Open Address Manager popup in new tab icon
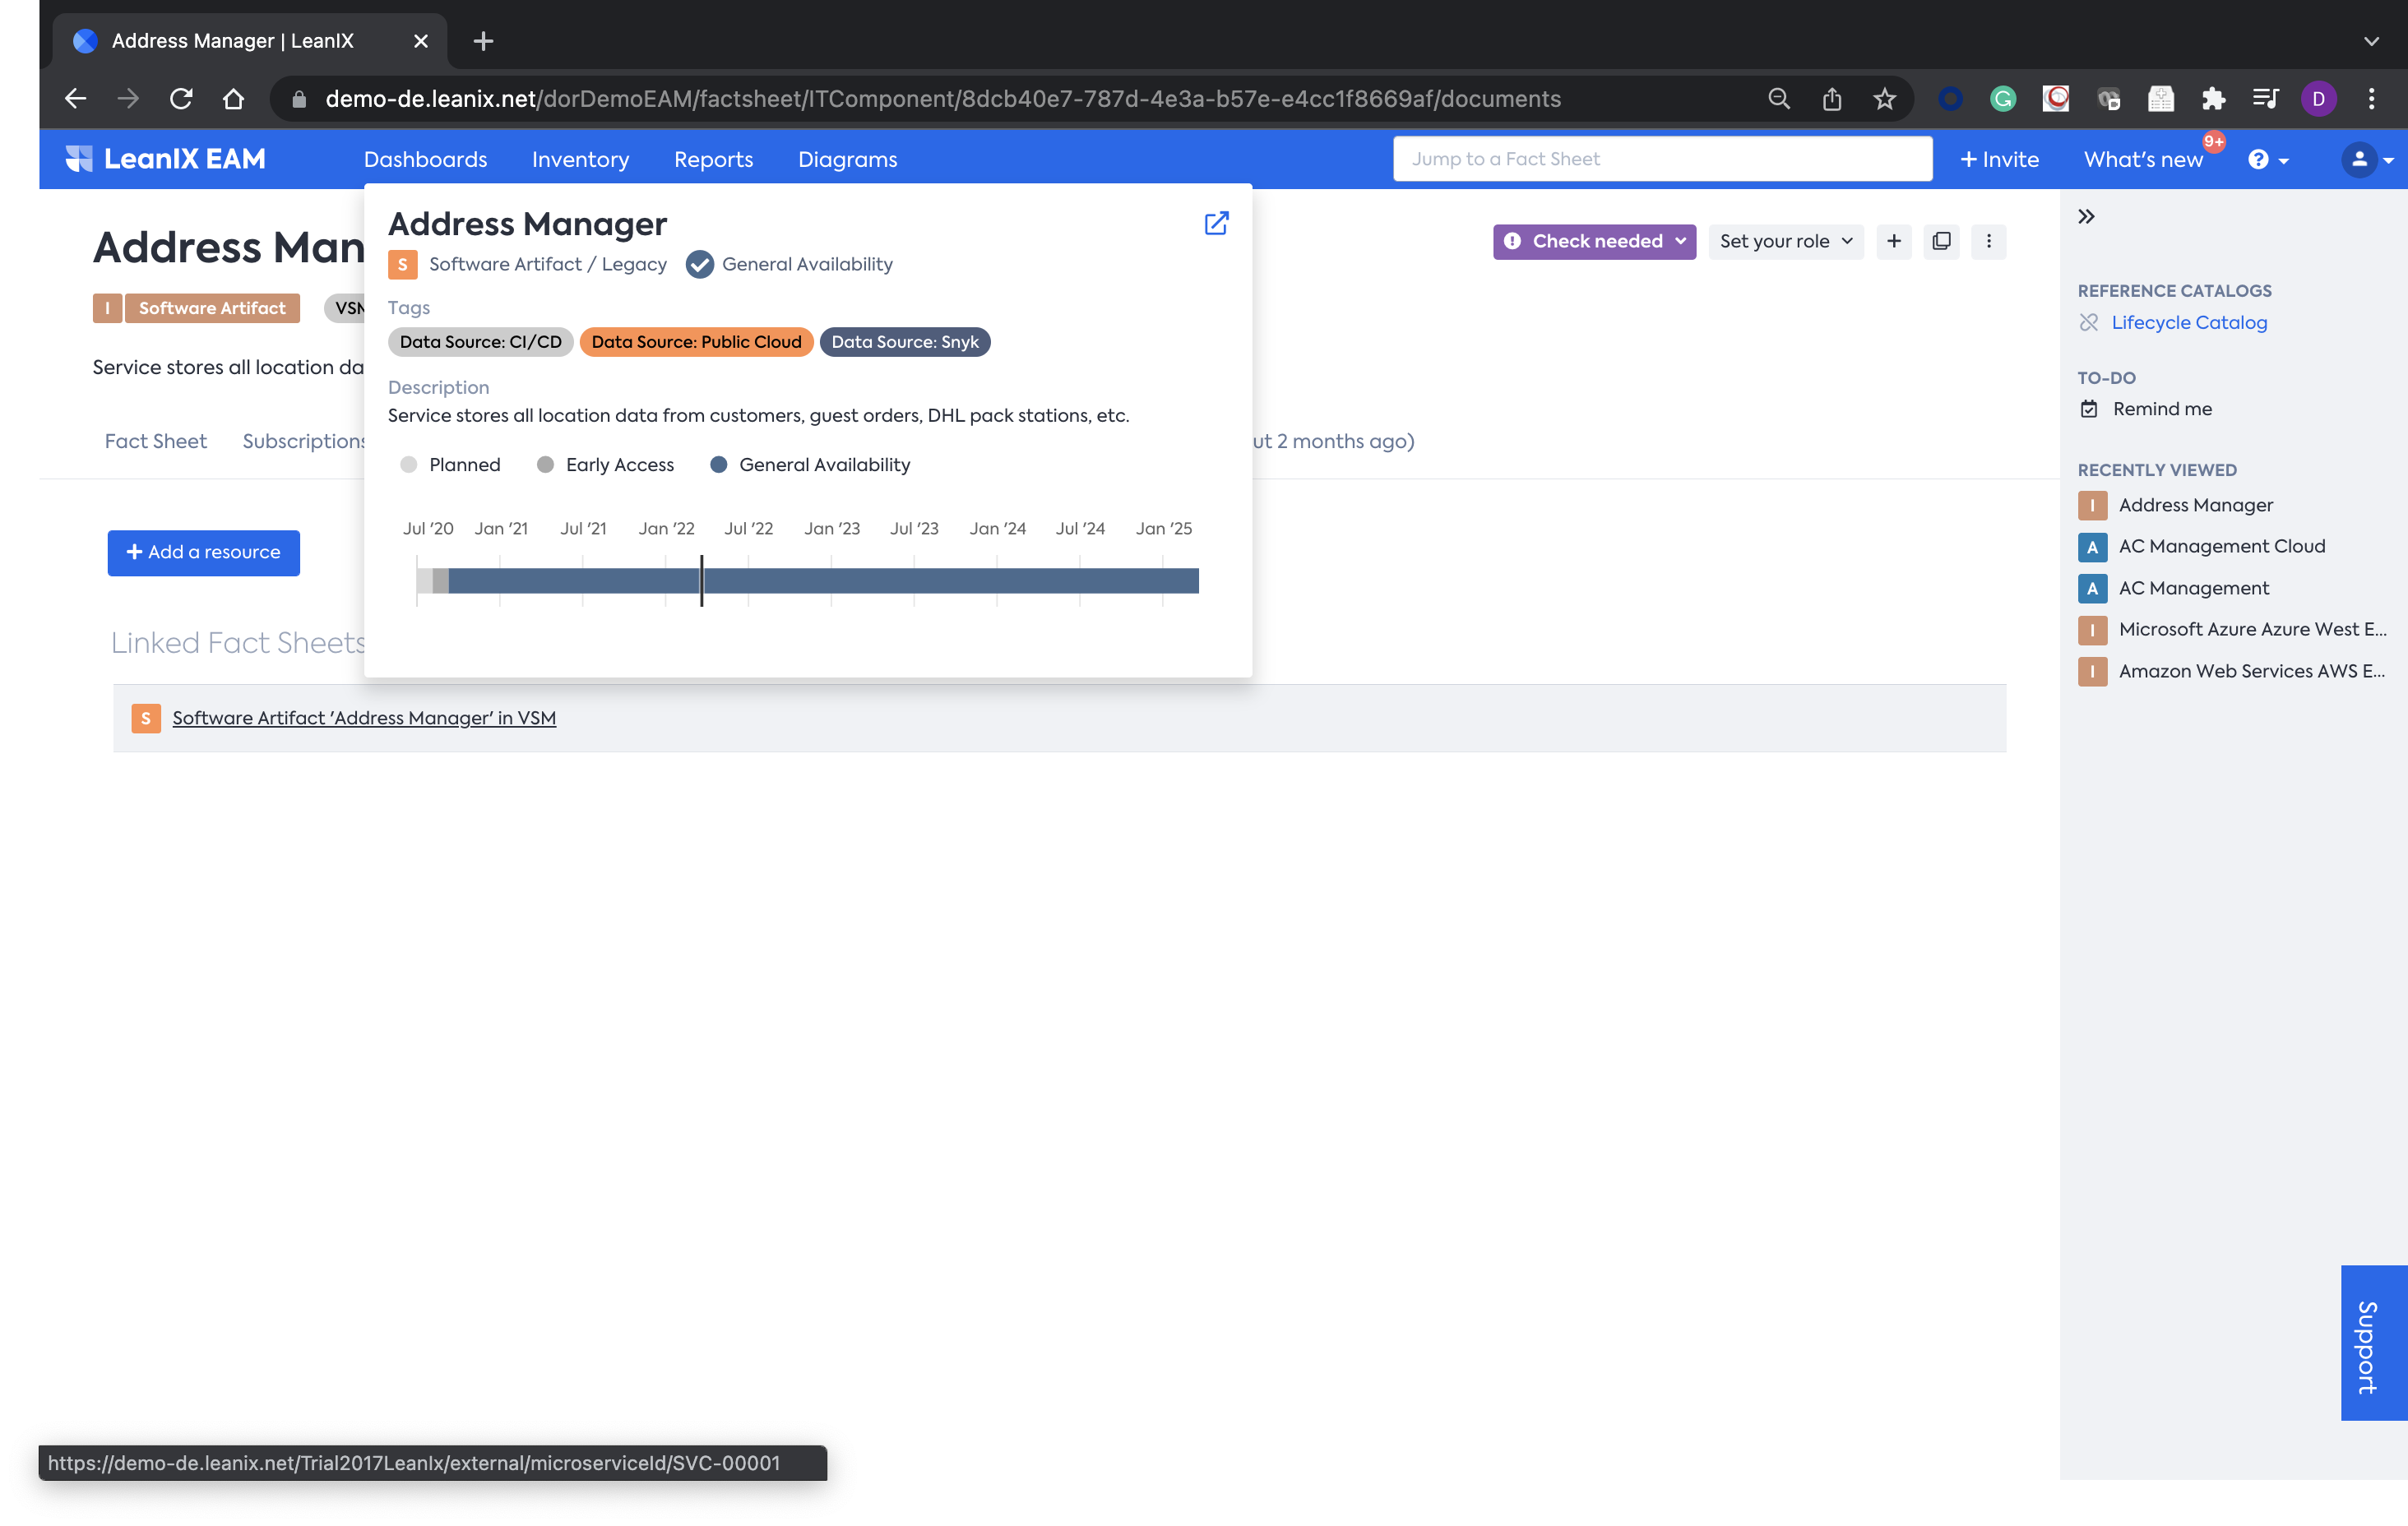Image resolution: width=2408 pixels, height=1526 pixels. coord(1216,223)
